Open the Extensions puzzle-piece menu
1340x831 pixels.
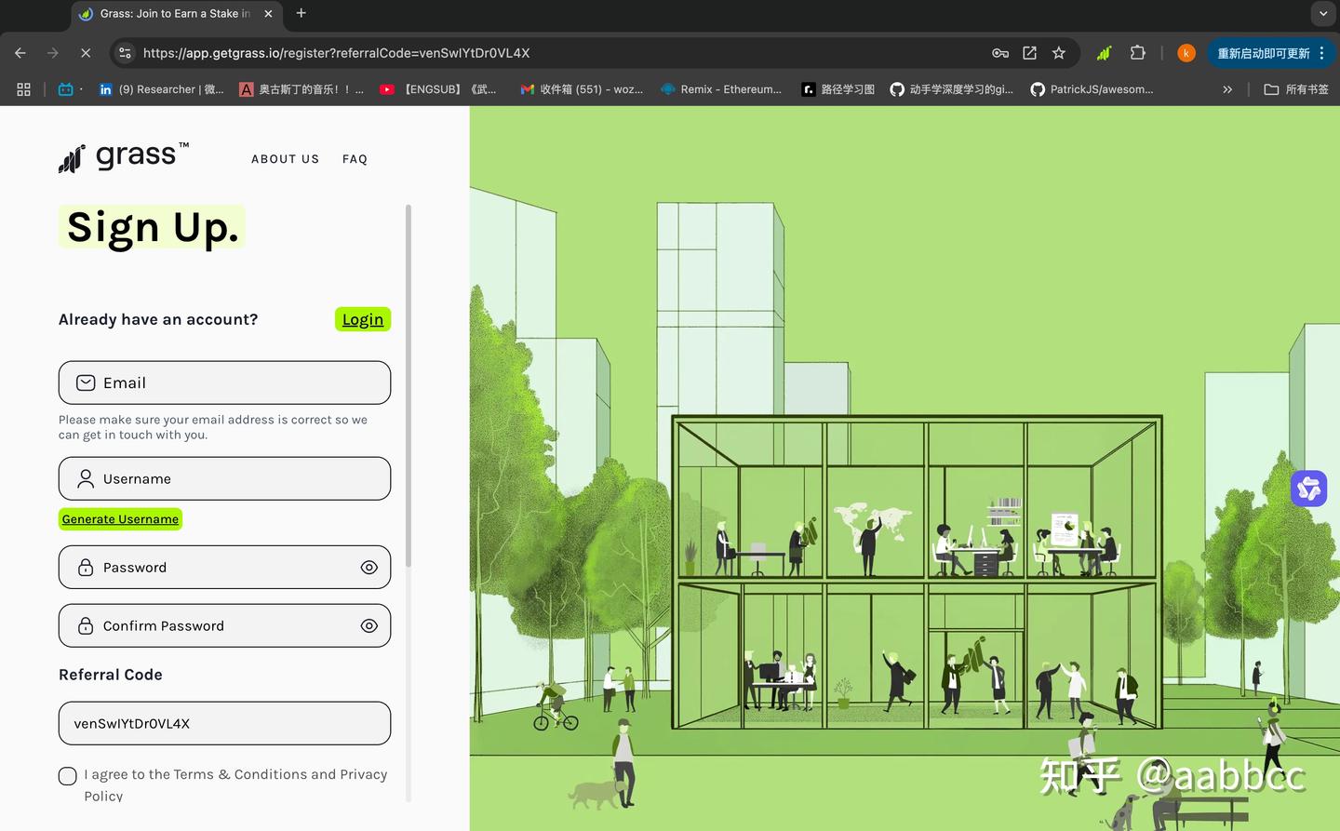click(x=1137, y=53)
